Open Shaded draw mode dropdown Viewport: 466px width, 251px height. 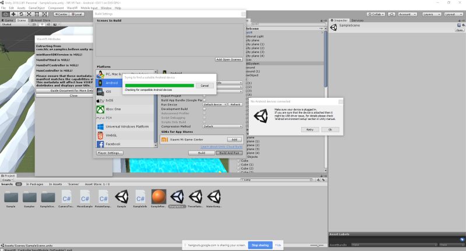point(16,24)
